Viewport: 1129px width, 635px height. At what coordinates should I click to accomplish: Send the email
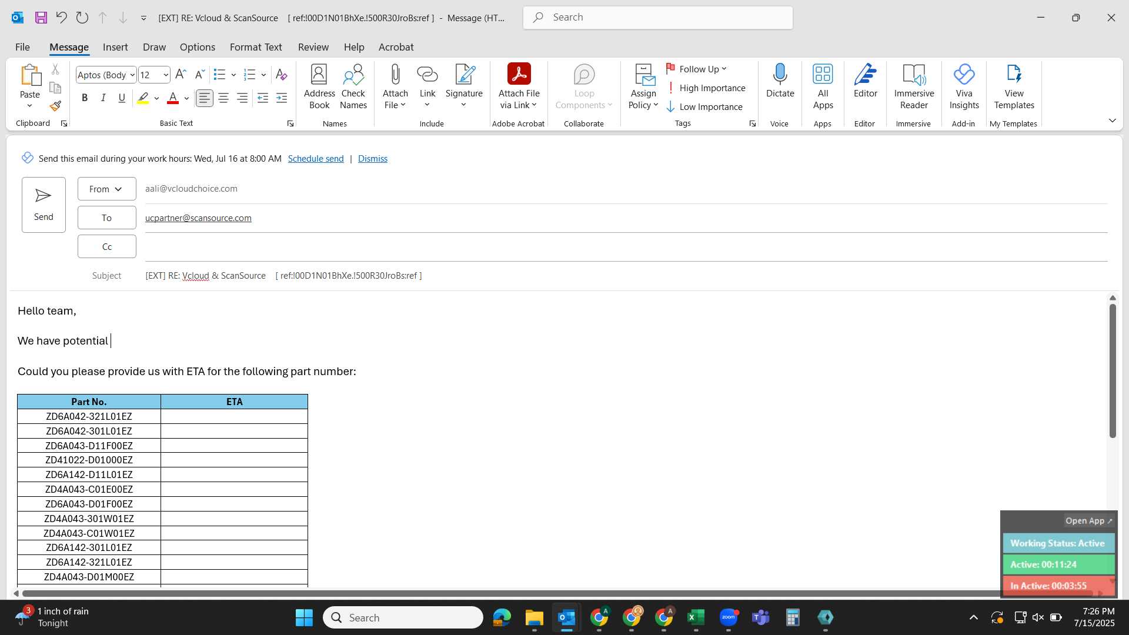point(44,205)
